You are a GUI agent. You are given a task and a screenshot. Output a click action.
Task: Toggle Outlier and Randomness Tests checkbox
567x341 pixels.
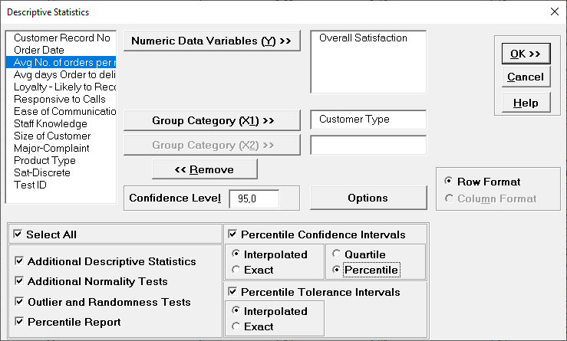pyautogui.click(x=18, y=302)
